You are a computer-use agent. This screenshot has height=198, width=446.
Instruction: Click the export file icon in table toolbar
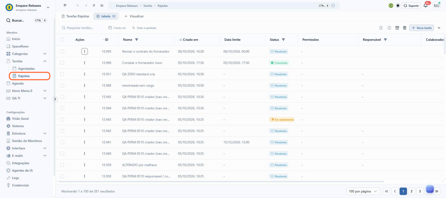point(381,28)
